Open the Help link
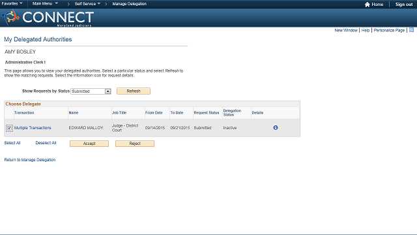Image resolution: width=417 pixels, height=235 pixels. 366,31
